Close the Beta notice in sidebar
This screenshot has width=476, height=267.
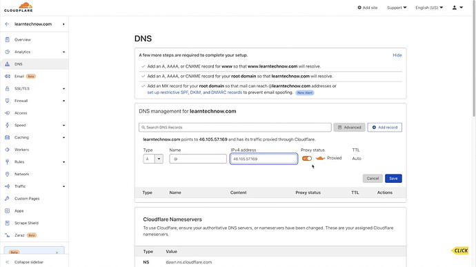(57, 253)
